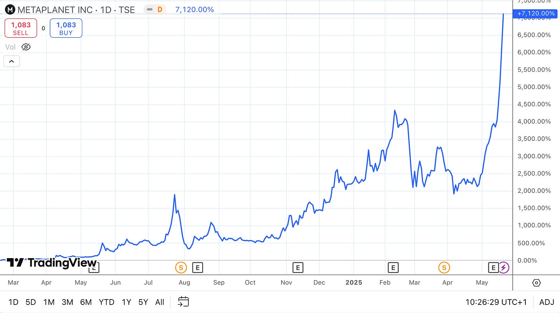Click the +7,120.00% price label on axis
Image resolution: width=560 pixels, height=313 pixels.
coord(536,13)
